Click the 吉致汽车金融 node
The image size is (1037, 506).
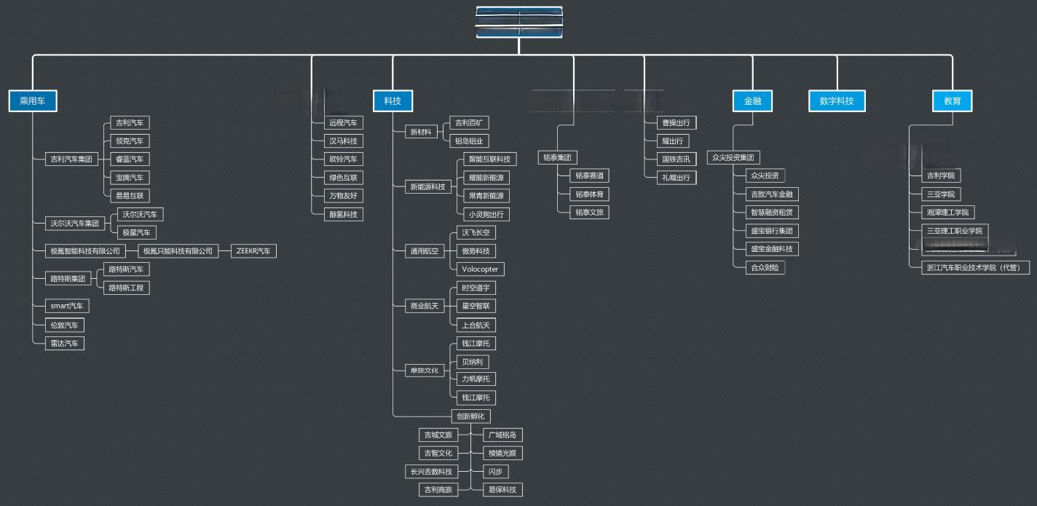pyautogui.click(x=772, y=194)
